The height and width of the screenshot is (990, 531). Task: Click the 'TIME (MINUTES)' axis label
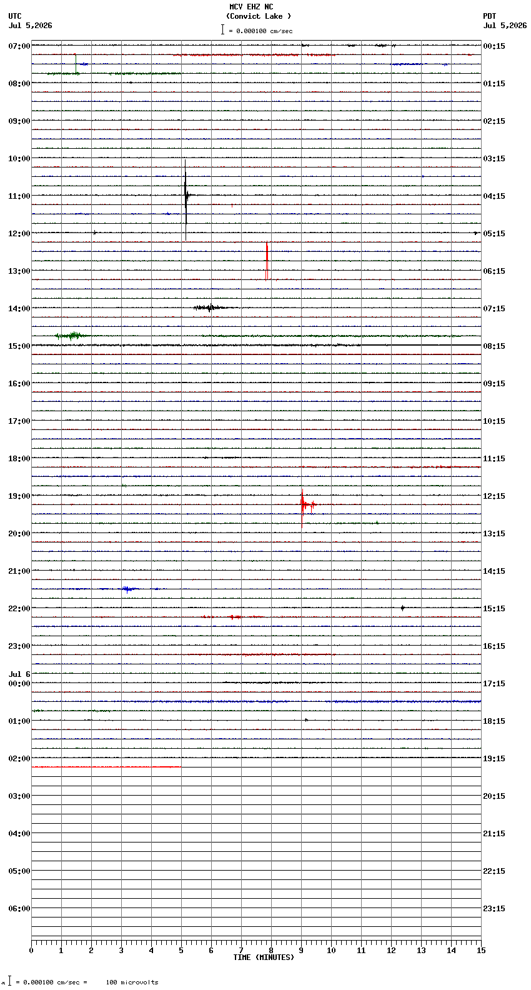pyautogui.click(x=264, y=957)
